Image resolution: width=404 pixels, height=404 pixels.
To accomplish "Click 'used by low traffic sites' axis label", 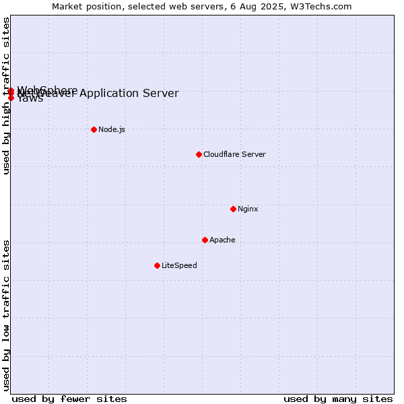I will click(6, 316).
